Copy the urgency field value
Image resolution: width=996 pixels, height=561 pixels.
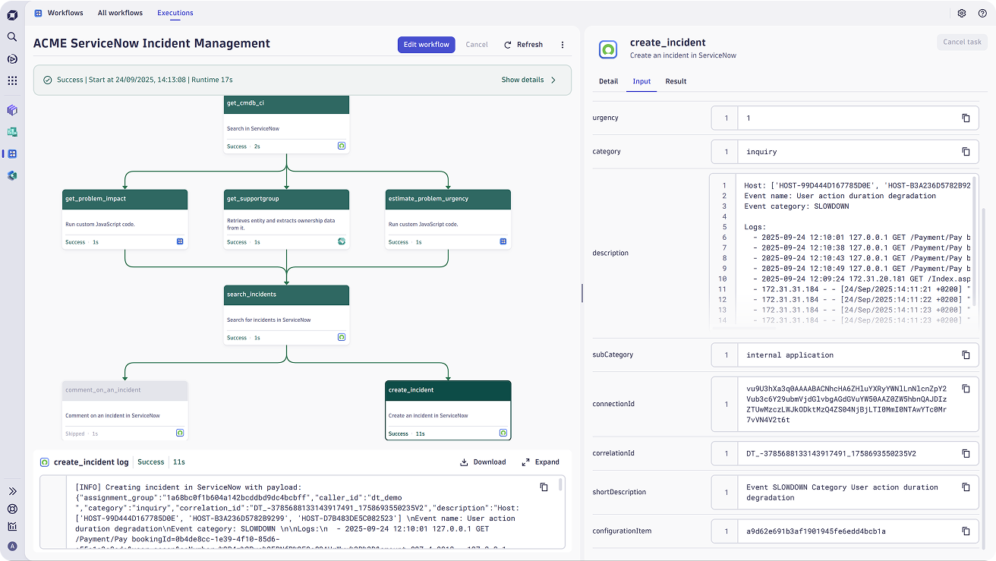966,118
